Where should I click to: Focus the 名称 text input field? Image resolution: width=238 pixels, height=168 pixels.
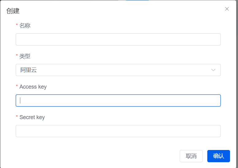pyautogui.click(x=118, y=39)
